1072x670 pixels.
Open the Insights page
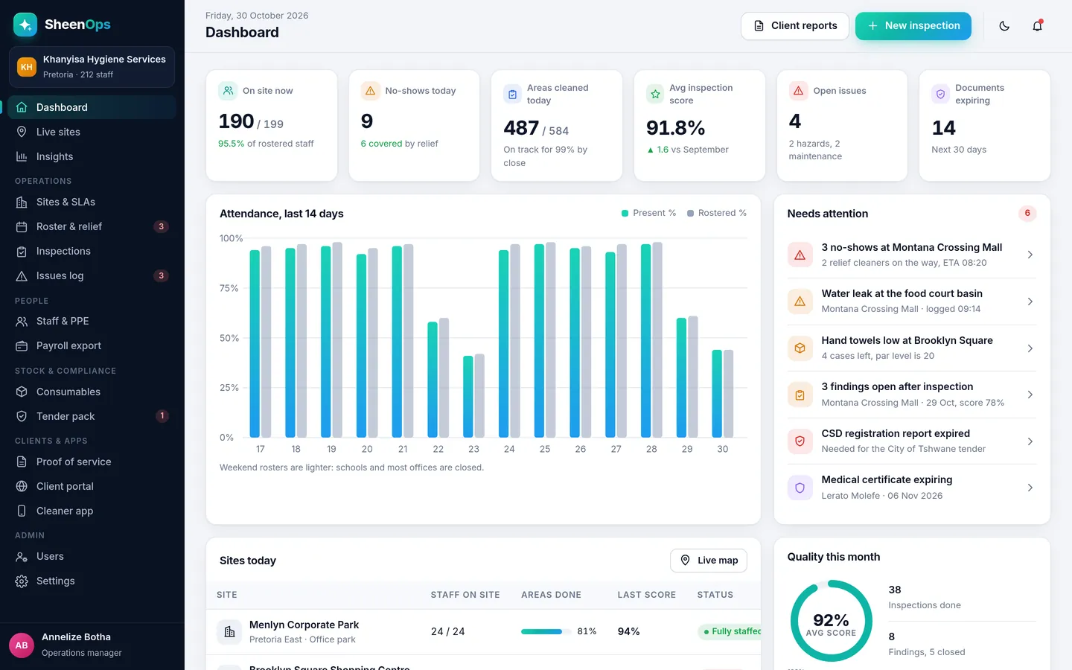(92, 156)
